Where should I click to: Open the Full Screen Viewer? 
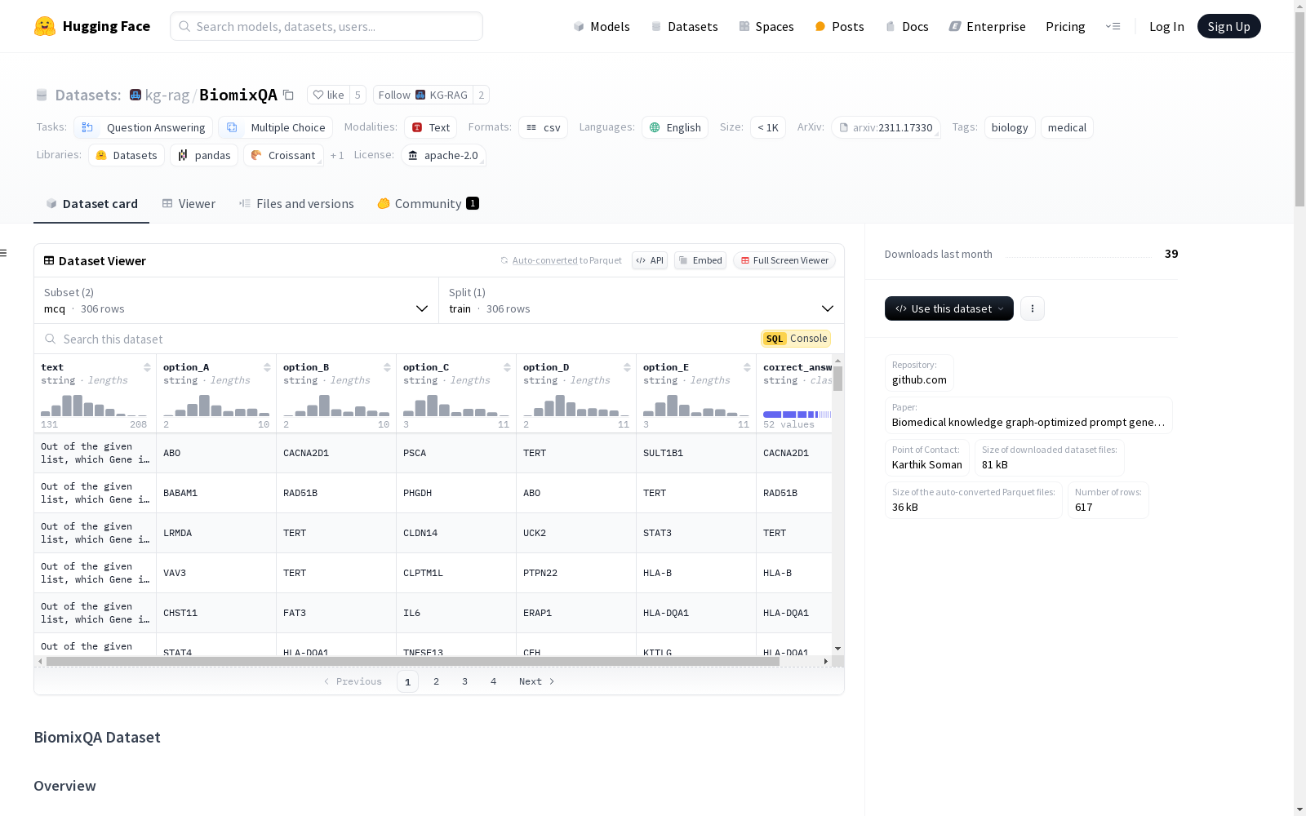point(784,260)
